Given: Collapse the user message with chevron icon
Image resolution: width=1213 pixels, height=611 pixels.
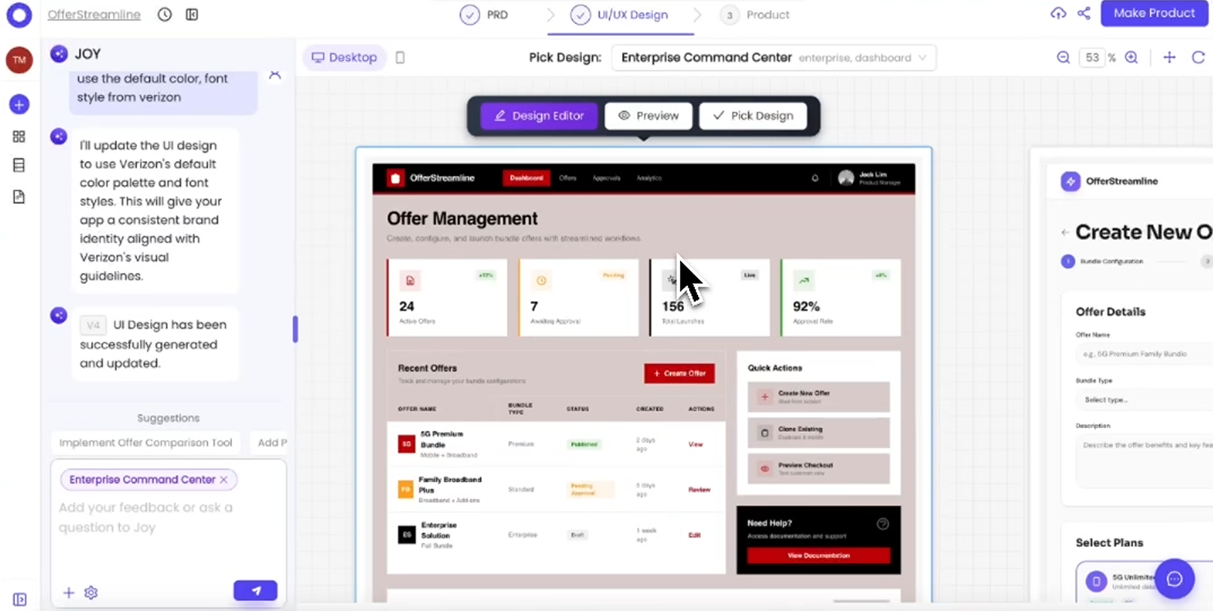Looking at the screenshot, I should pos(275,74).
